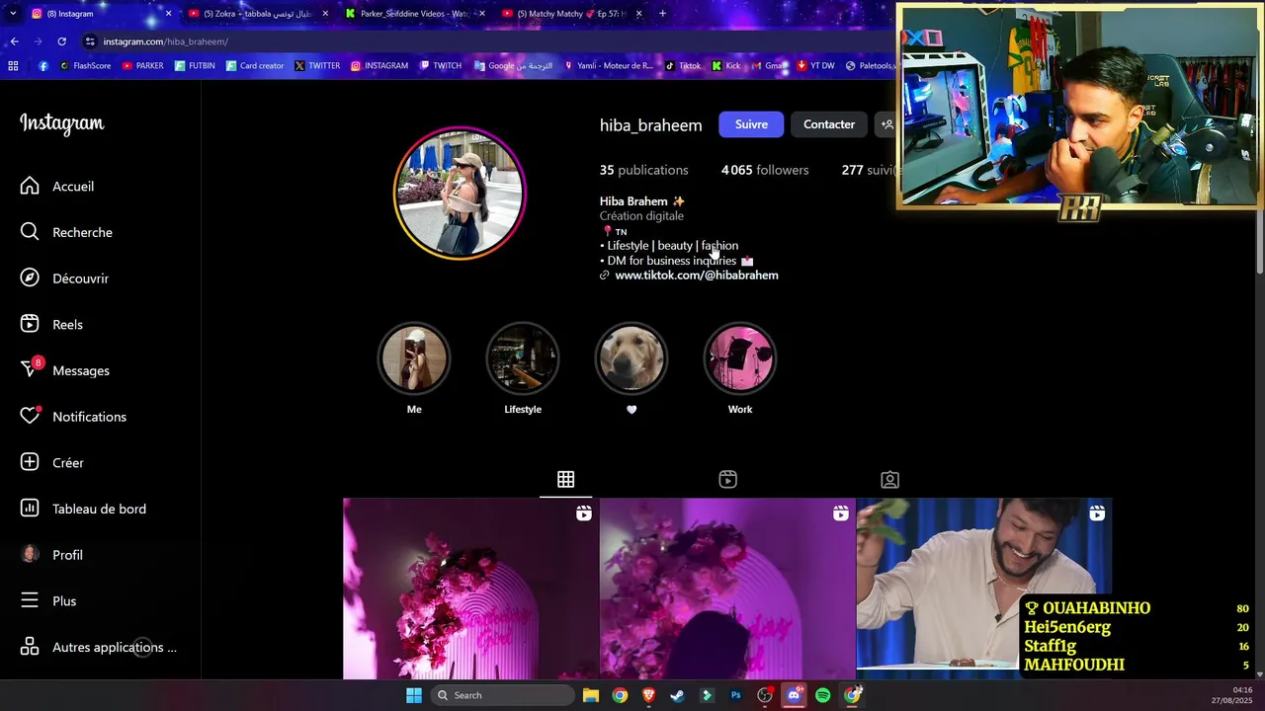Go back with browser back arrow

pyautogui.click(x=14, y=41)
